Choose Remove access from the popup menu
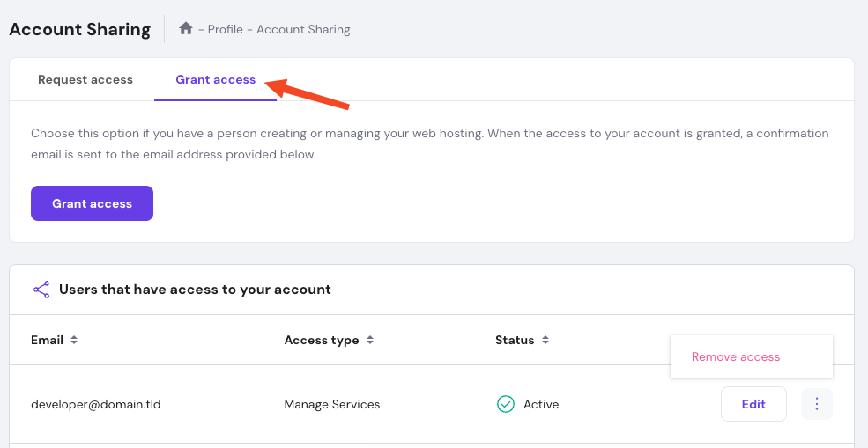The height and width of the screenshot is (448, 868). [x=736, y=357]
